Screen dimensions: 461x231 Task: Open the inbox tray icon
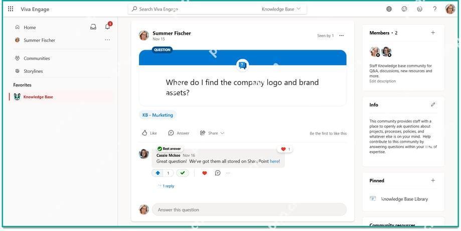93,27
